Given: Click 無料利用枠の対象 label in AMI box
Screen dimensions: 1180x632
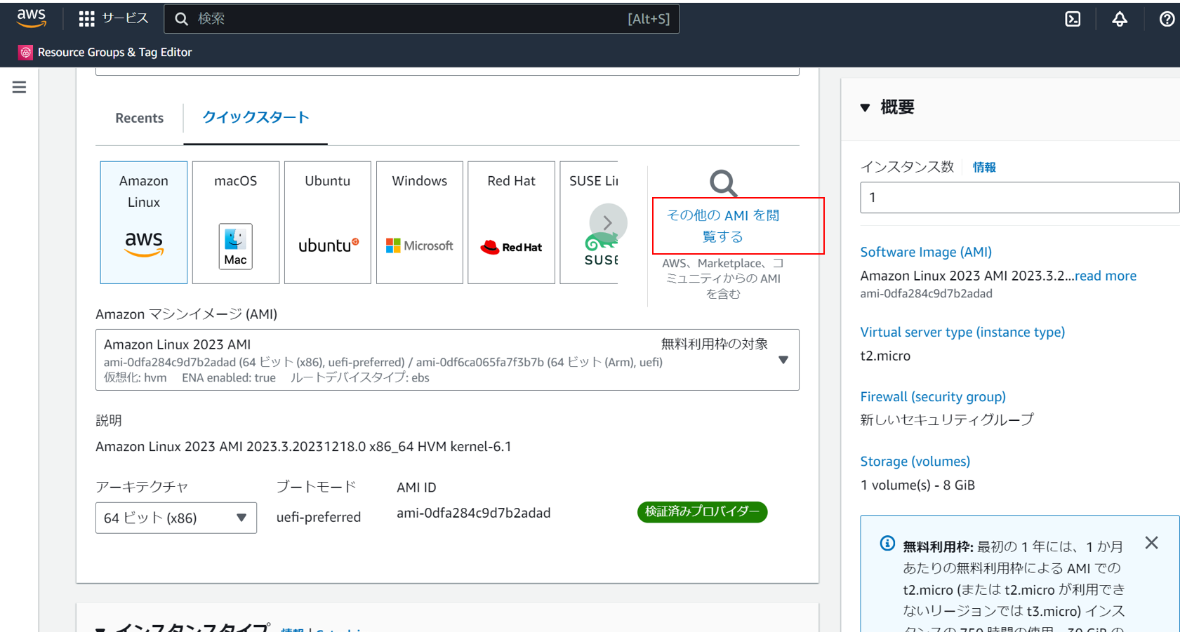Looking at the screenshot, I should point(715,344).
